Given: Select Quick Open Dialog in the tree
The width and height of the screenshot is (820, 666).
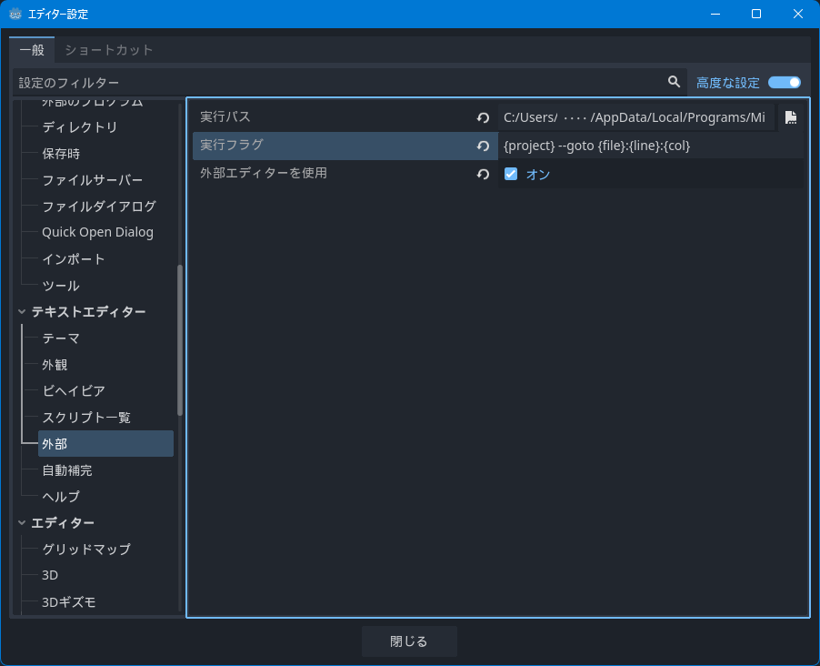Looking at the screenshot, I should [97, 233].
